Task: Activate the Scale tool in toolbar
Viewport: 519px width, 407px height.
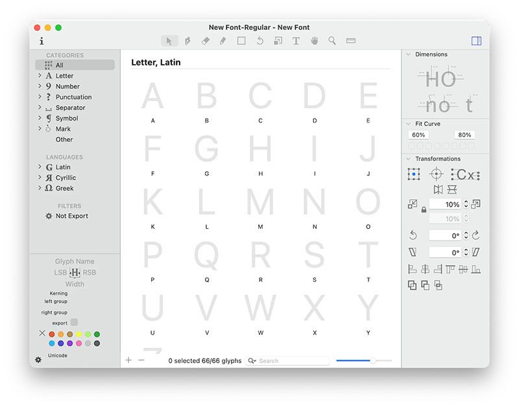Action: point(278,41)
